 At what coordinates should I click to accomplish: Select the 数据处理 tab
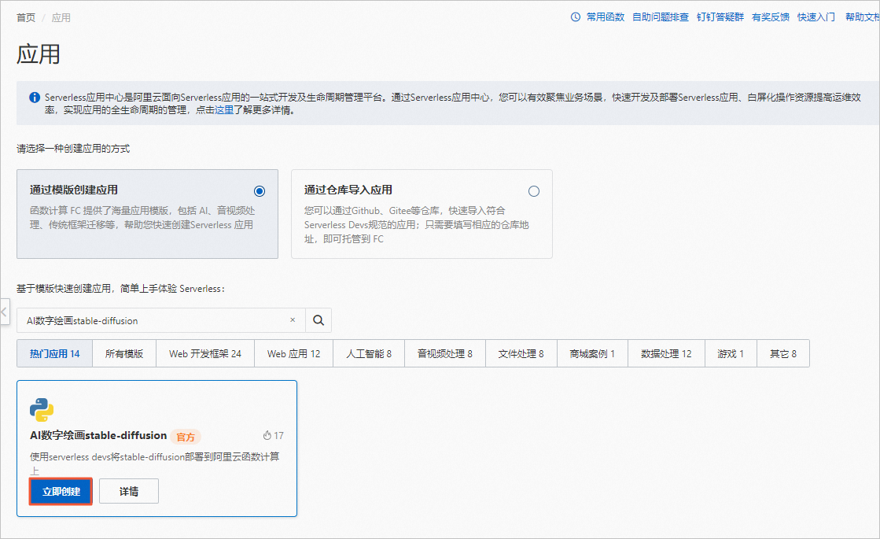665,353
